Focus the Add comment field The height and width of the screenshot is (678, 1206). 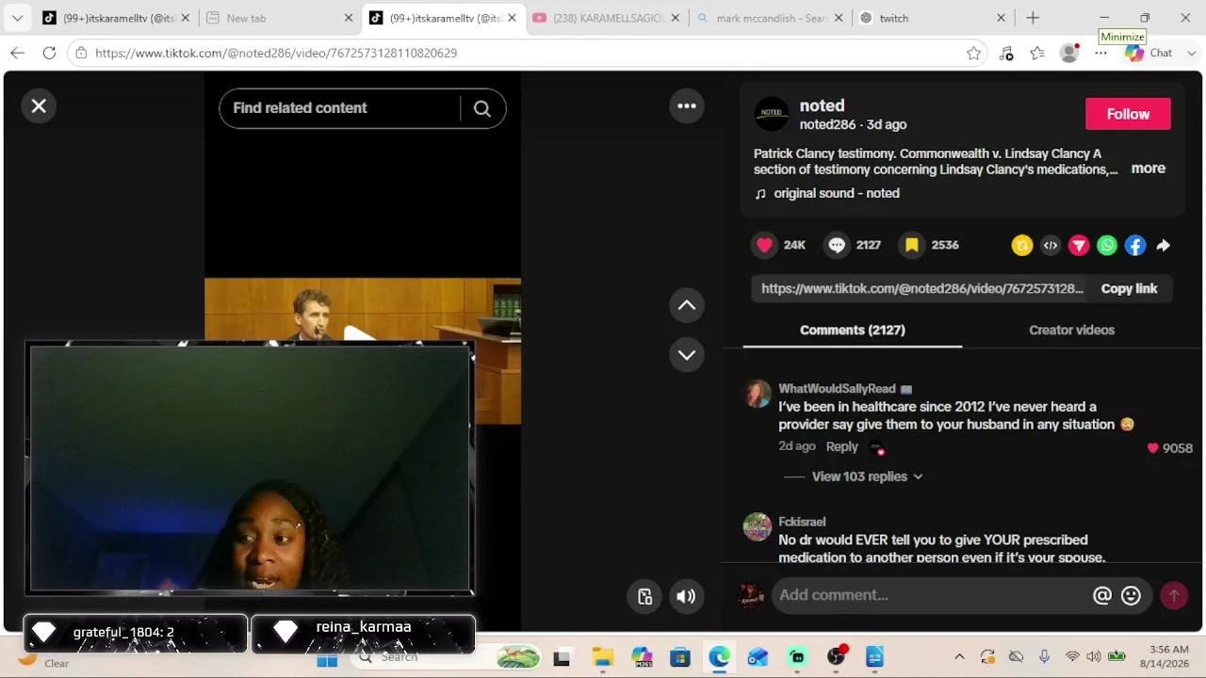point(933,595)
